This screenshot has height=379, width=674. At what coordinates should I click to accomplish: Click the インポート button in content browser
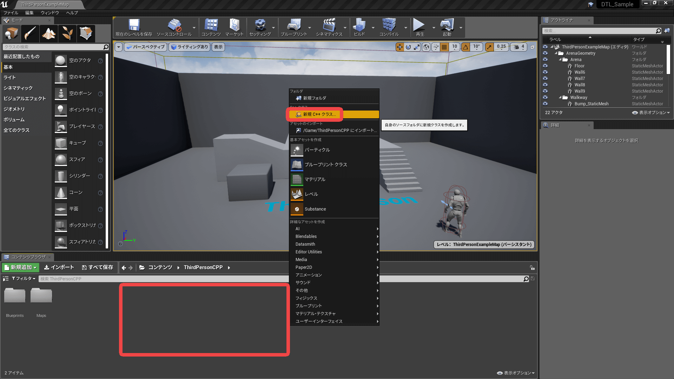click(59, 267)
